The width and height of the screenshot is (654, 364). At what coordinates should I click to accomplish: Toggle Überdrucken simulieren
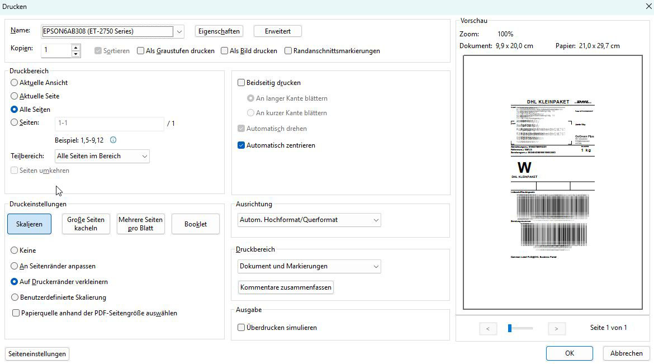click(241, 328)
